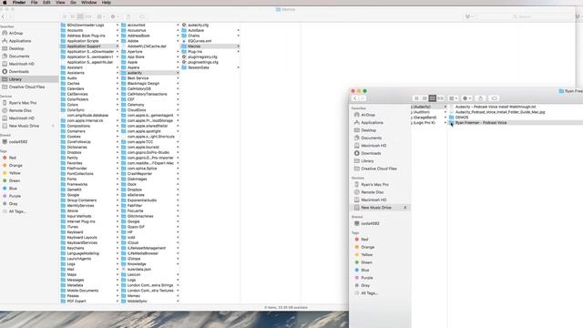Viewport: 583px width, 328px height.
Task: Click the Share icon in the front Finder window toolbar
Action: 480,98
